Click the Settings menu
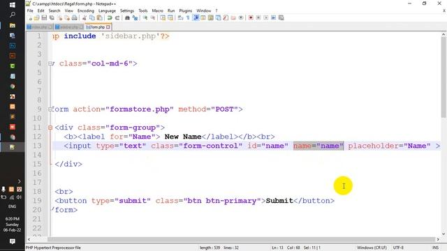 pos(127,11)
